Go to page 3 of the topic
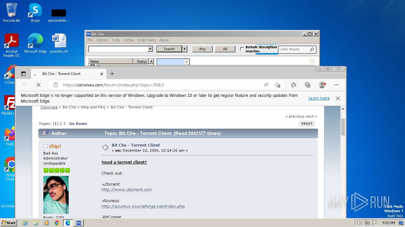405x227 pixels. click(x=65, y=124)
